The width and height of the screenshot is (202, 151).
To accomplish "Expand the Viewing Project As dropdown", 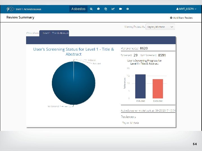I will (x=160, y=27).
